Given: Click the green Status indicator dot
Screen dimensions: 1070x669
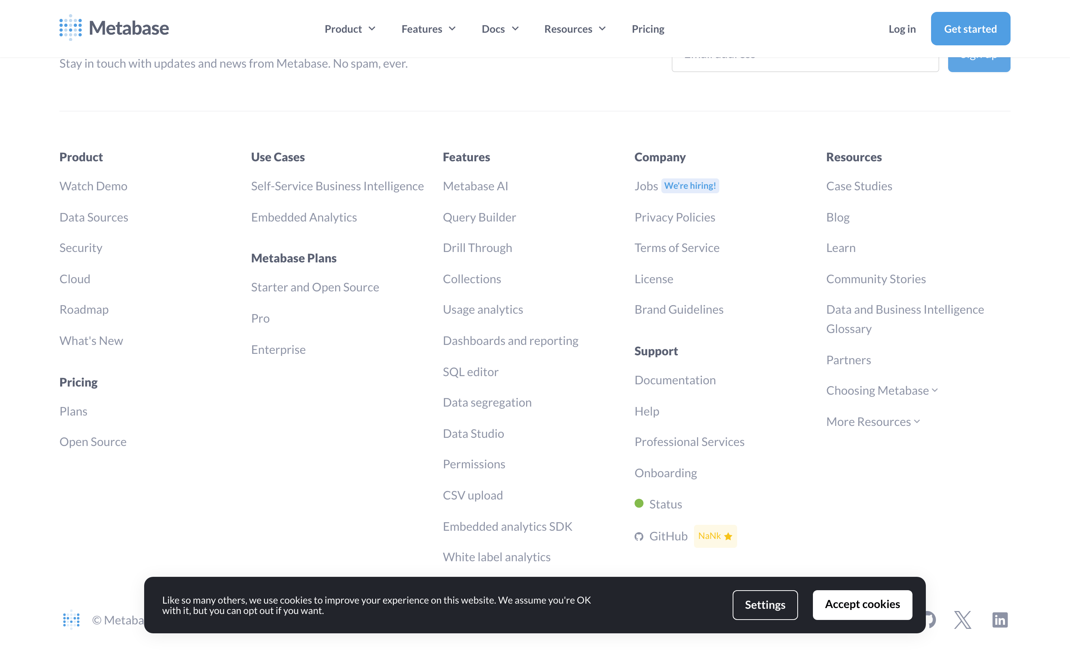Looking at the screenshot, I should point(638,503).
